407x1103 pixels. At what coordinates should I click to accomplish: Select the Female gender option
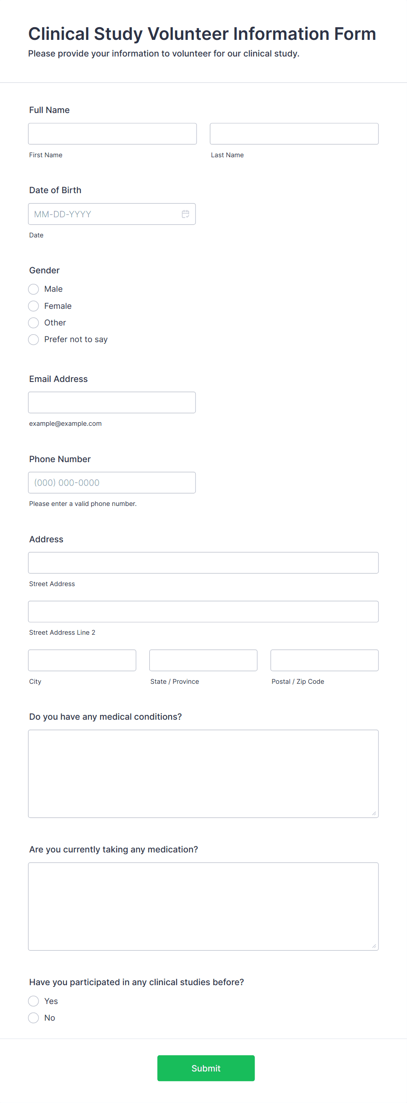33,306
